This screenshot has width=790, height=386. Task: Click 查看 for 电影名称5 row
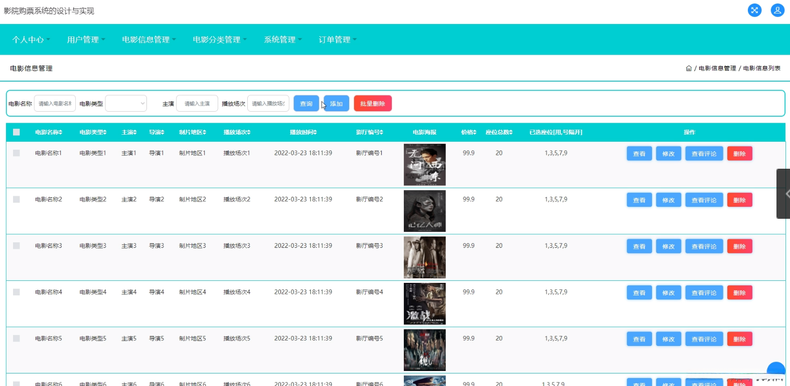(x=640, y=339)
